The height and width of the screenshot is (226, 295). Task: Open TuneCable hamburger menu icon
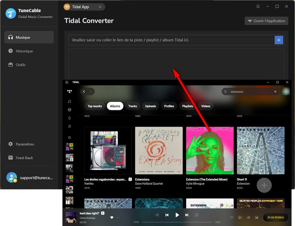[258, 6]
